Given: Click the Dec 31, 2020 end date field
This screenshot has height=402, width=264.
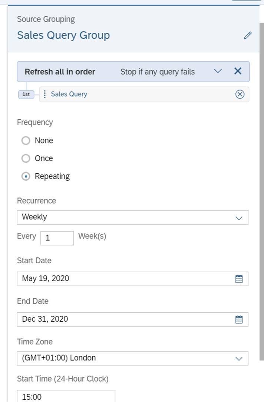Looking at the screenshot, I should click(x=122, y=319).
